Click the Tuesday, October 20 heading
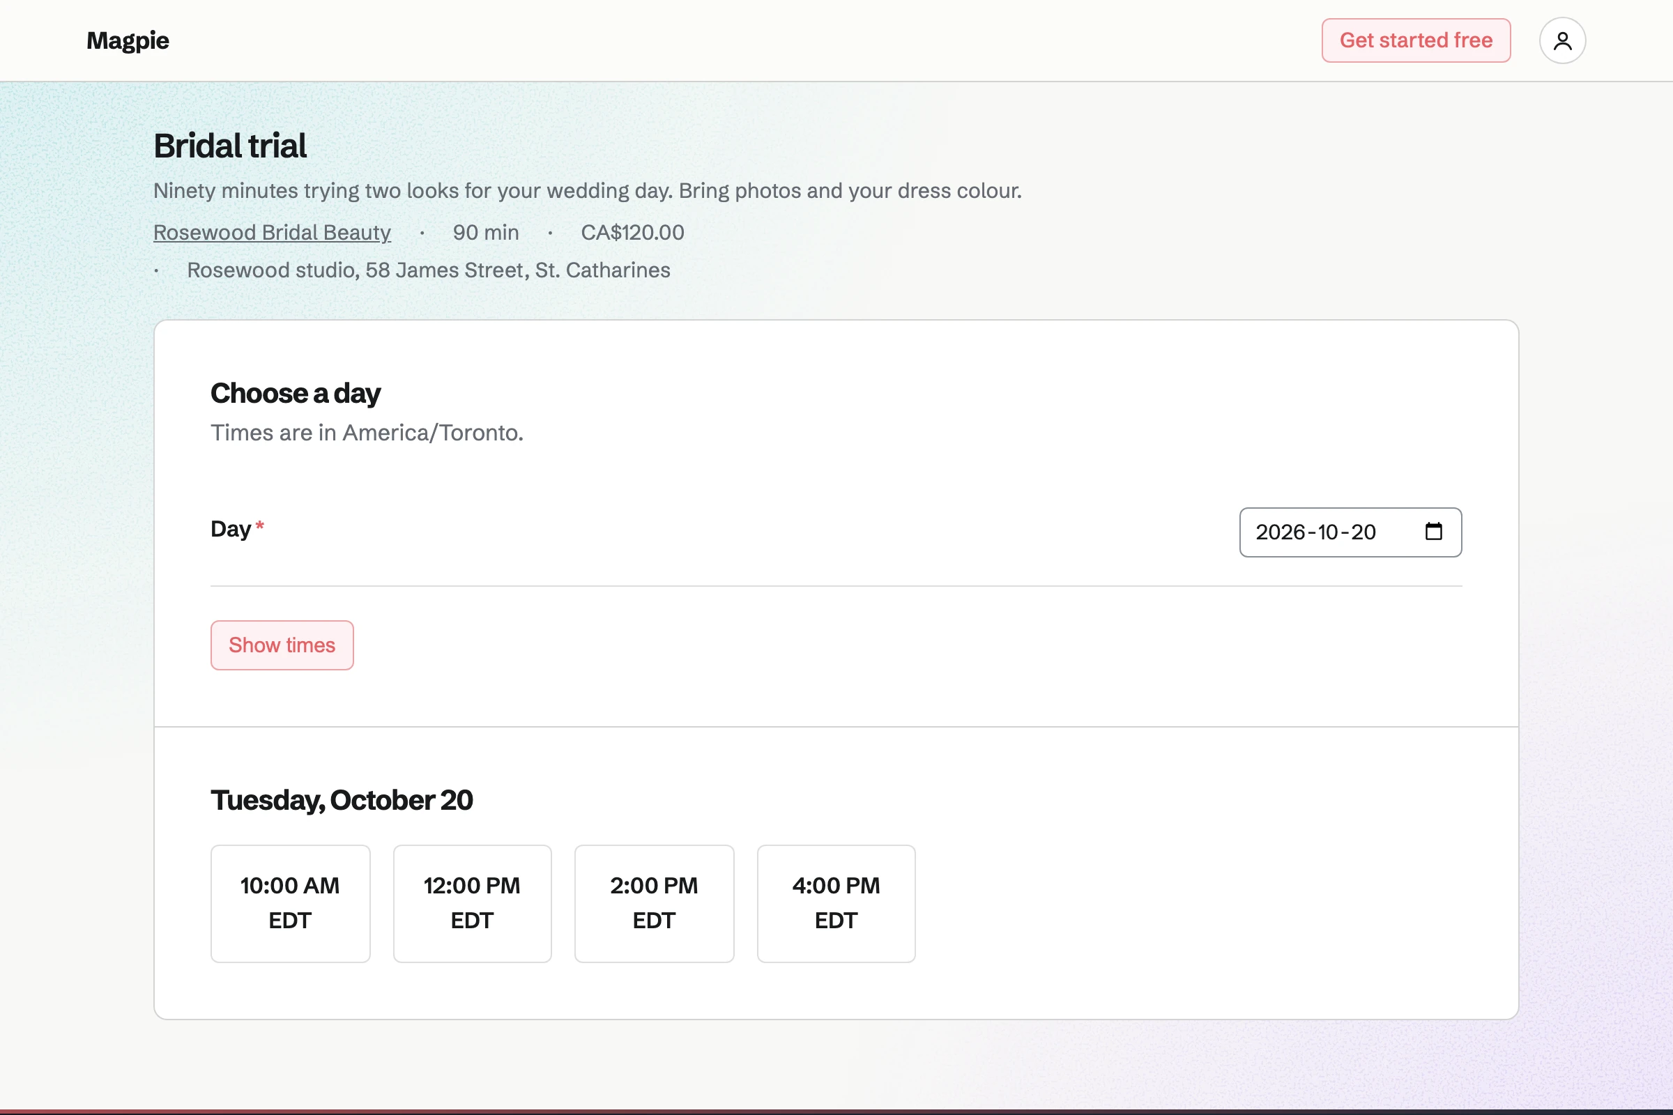The image size is (1673, 1115). (x=342, y=800)
